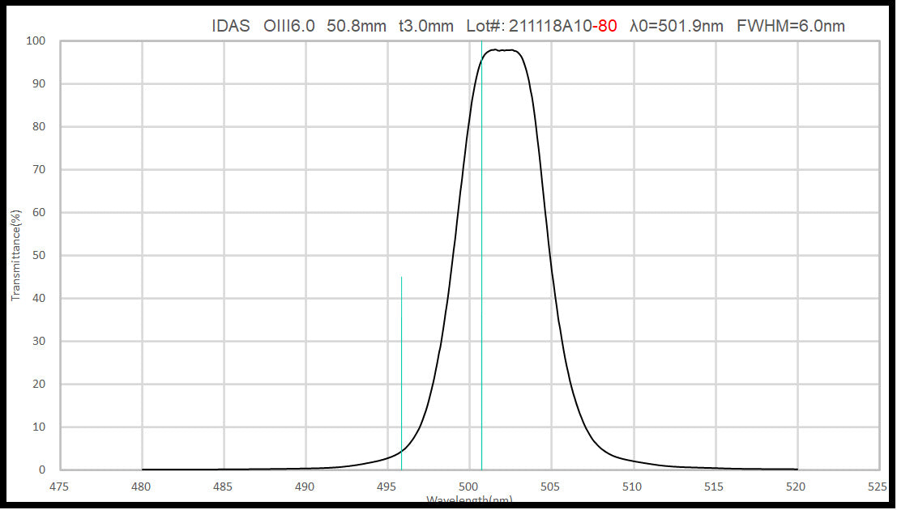This screenshot has height=510, width=897.
Task: Click the x-axis value "475"
Action: 59,487
